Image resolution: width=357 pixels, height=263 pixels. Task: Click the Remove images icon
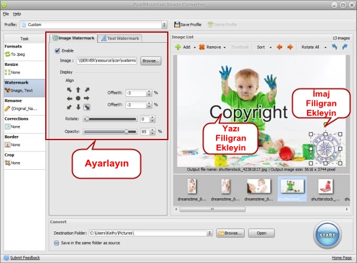coord(202,47)
